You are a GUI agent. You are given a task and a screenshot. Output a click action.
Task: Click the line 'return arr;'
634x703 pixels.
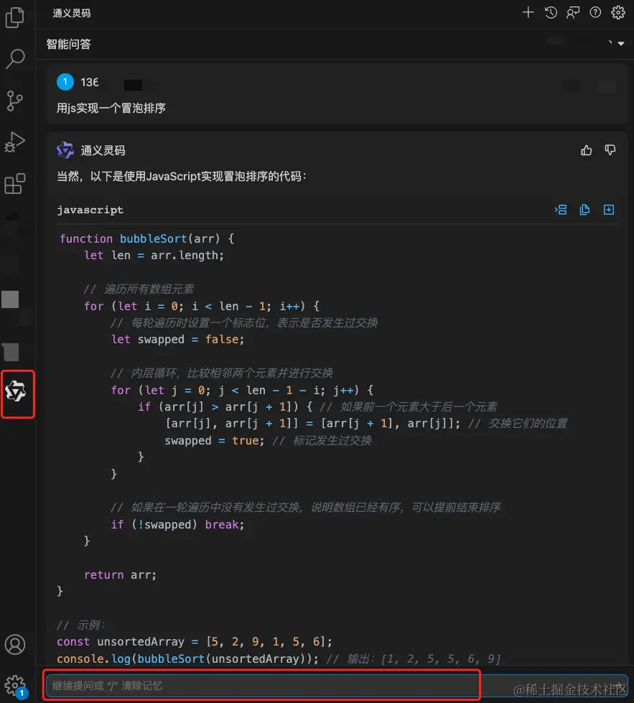pos(120,574)
